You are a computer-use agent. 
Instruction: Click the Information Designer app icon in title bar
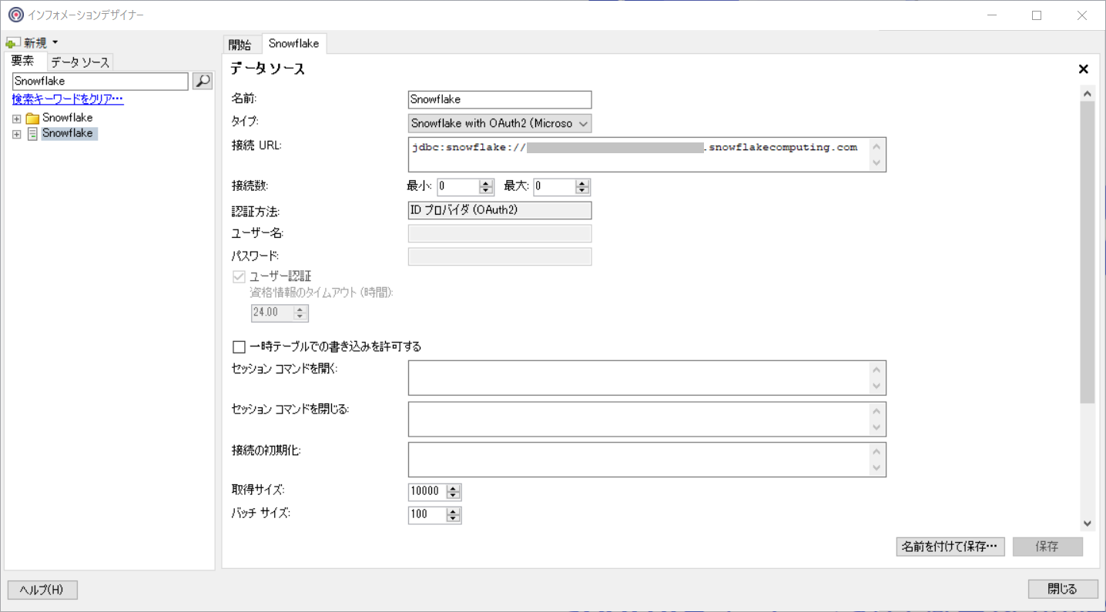point(15,15)
